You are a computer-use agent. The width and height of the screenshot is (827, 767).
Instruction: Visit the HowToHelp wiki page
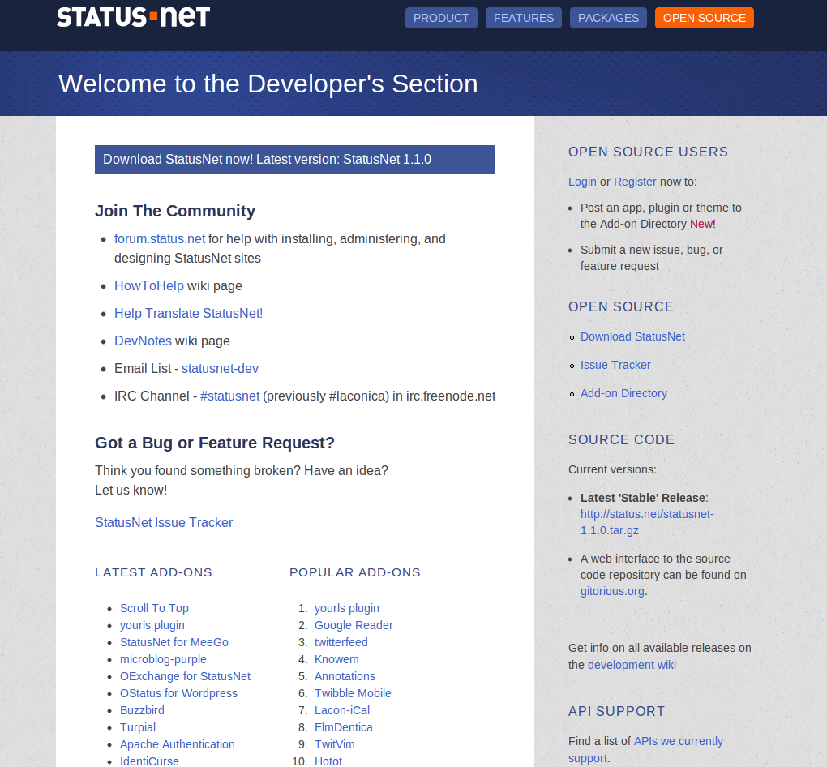(149, 285)
